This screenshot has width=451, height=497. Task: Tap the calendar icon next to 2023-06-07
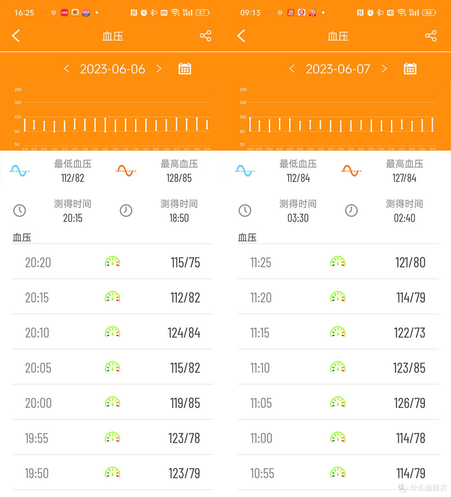[x=410, y=68]
